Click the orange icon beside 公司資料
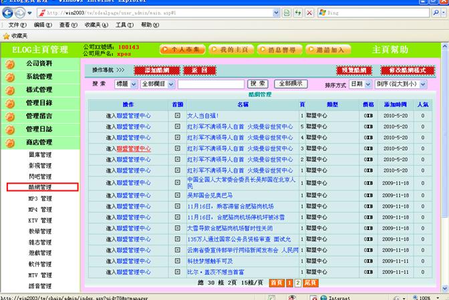The width and height of the screenshot is (449, 300). [10, 63]
